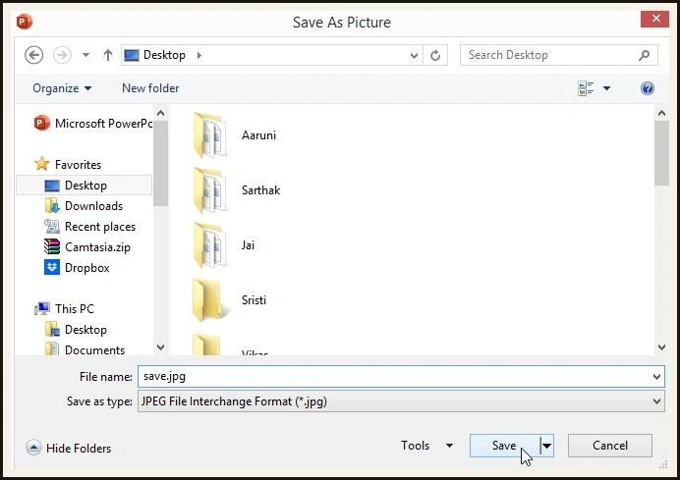680x480 pixels.
Task: Select Favorites in the navigation pane
Action: (x=68, y=164)
